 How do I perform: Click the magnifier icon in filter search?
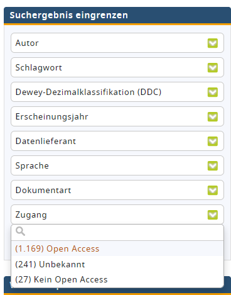pyautogui.click(x=20, y=231)
